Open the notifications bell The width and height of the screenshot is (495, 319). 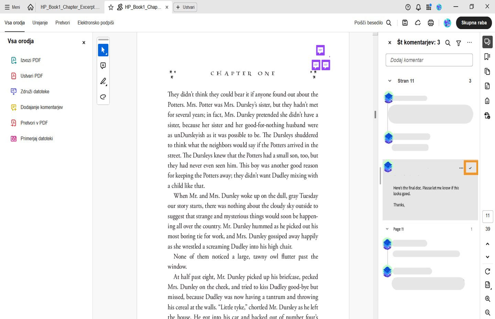point(418,7)
